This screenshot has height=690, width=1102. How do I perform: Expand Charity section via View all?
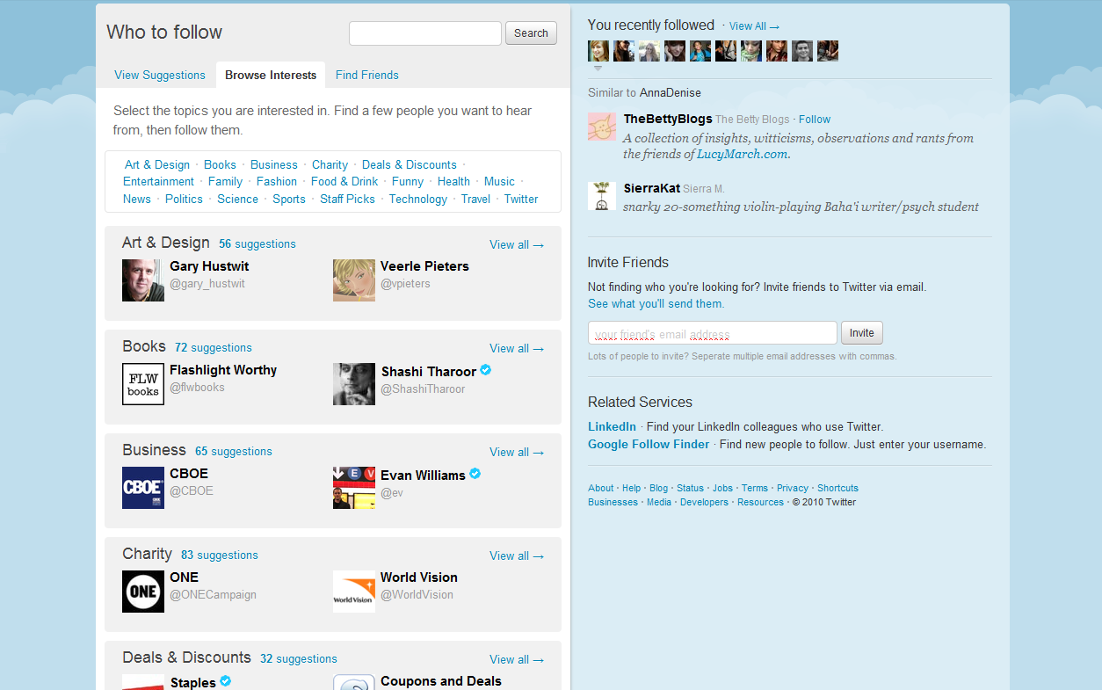pos(517,556)
